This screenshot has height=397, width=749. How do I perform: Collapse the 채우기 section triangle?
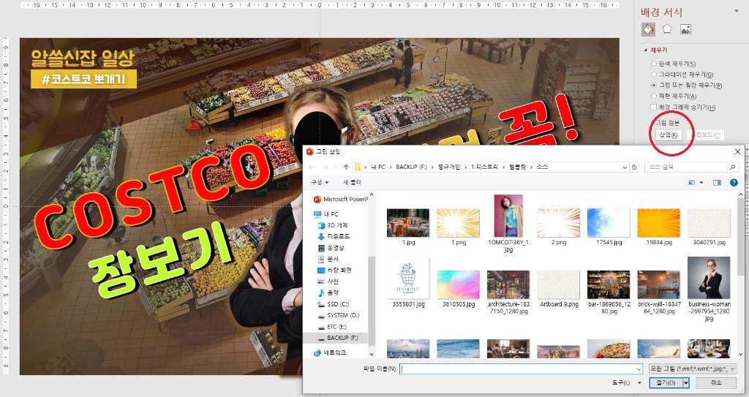click(x=645, y=50)
